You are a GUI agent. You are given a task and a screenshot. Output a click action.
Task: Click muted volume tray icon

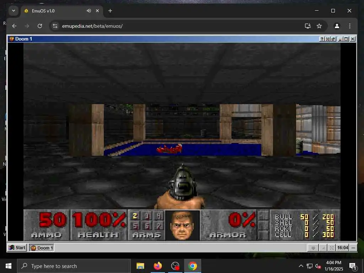point(318,266)
